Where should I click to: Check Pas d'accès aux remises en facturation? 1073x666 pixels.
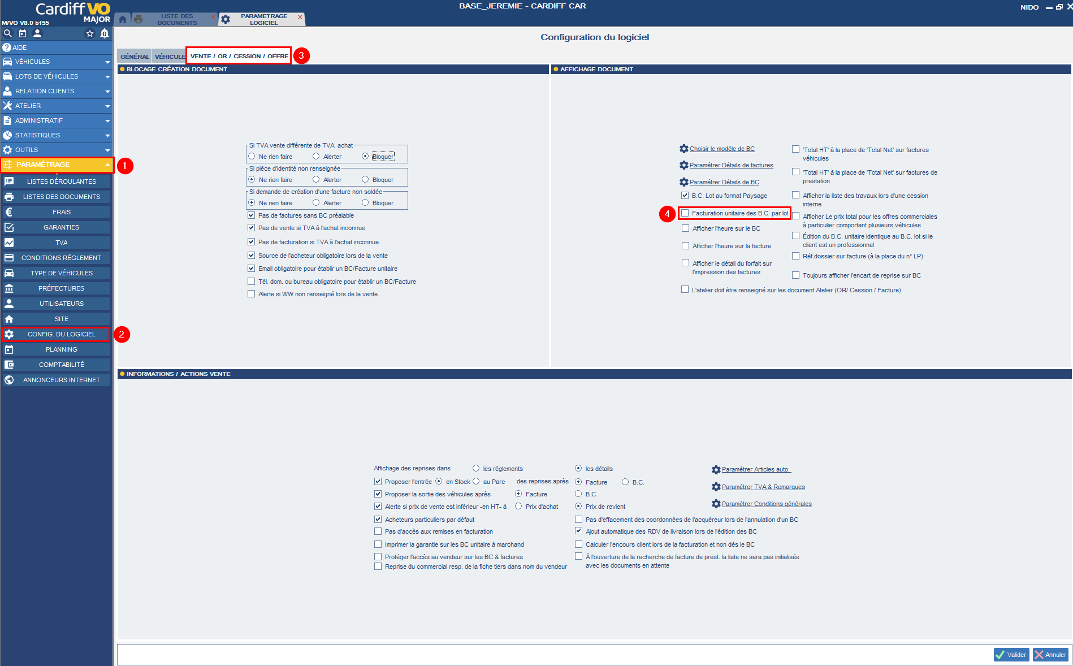(x=378, y=531)
